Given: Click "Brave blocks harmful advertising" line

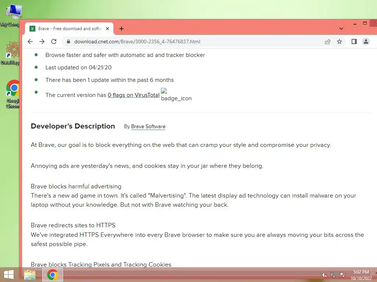Looking at the screenshot, I should click(76, 186).
